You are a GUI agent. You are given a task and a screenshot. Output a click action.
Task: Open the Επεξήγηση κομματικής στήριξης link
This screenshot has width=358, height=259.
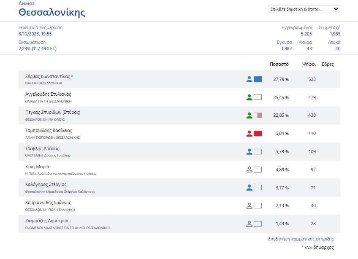[x=298, y=239]
